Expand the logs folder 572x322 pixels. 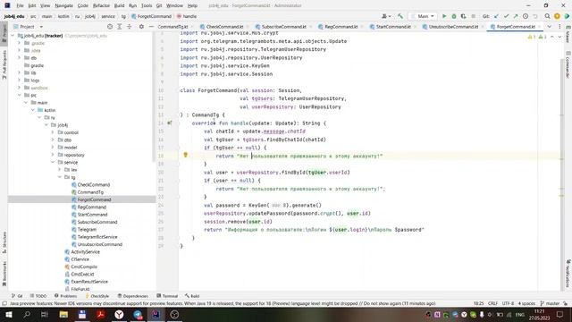(20, 80)
